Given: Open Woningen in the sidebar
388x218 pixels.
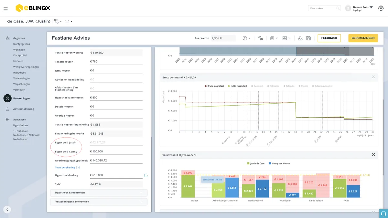Looking at the screenshot, I should click(19, 50).
